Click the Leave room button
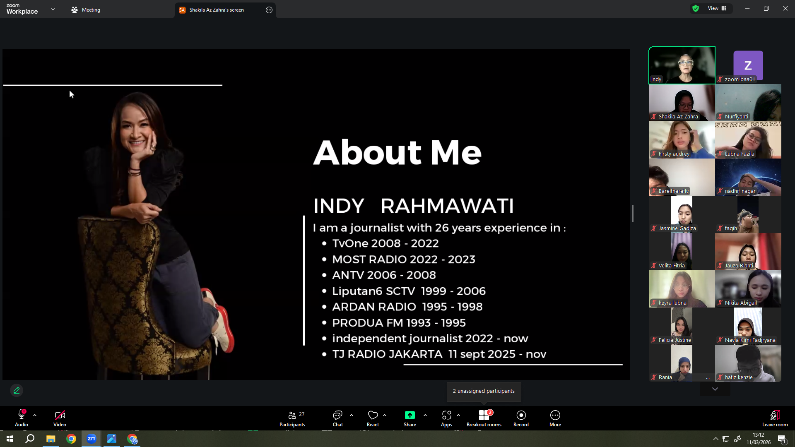 click(775, 418)
